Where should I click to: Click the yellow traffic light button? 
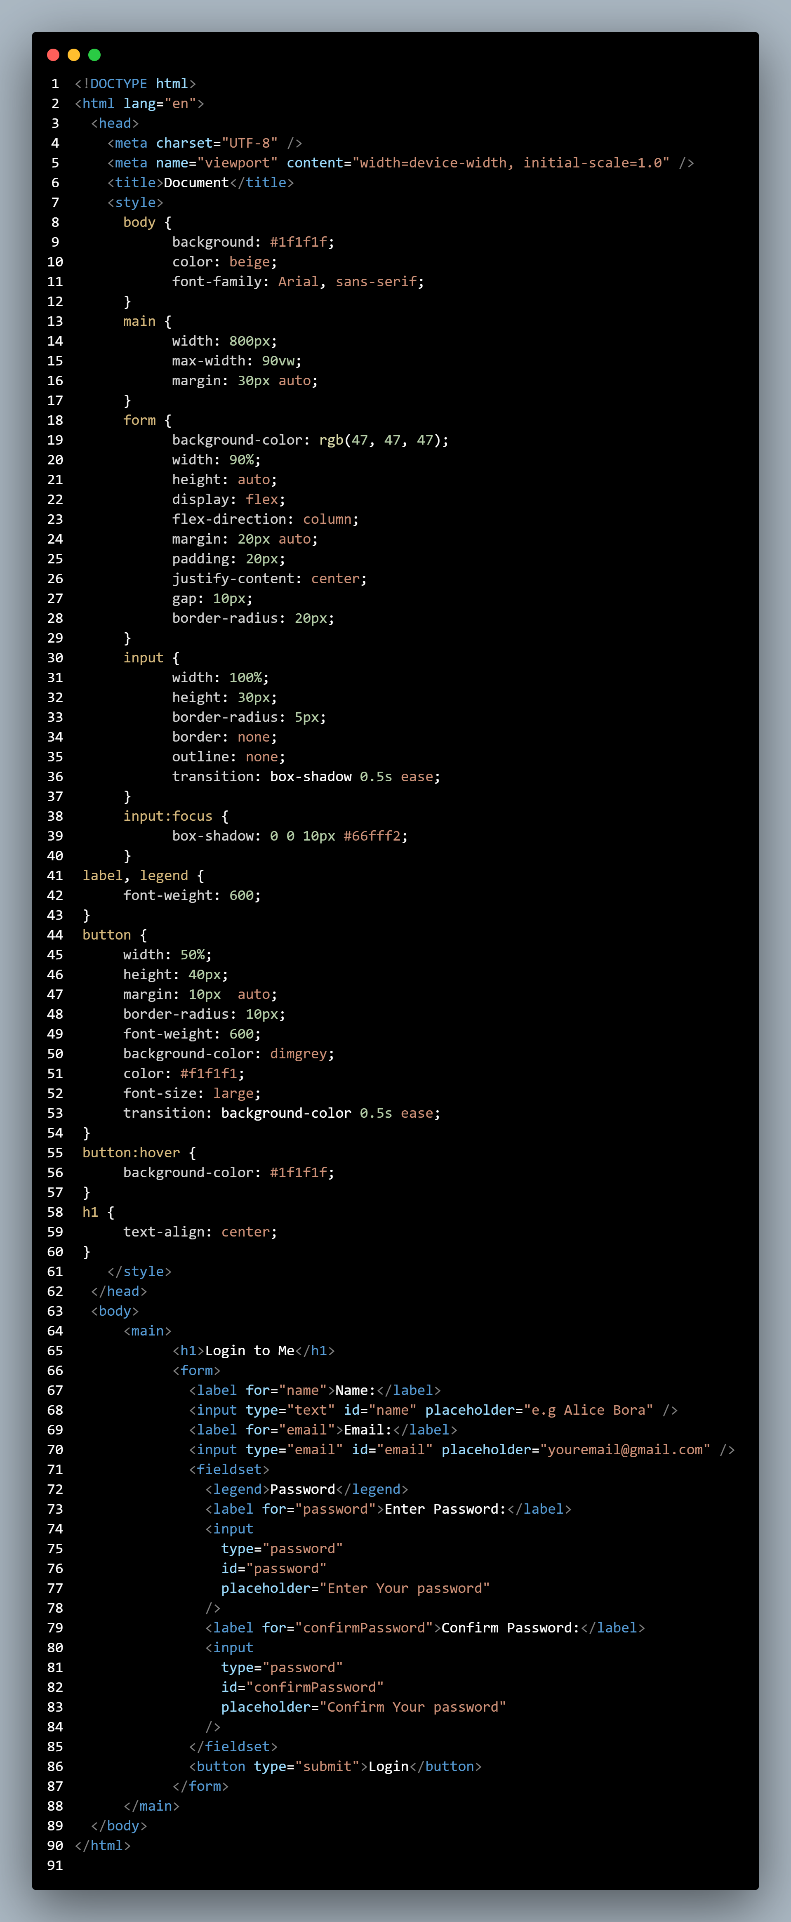[x=73, y=54]
